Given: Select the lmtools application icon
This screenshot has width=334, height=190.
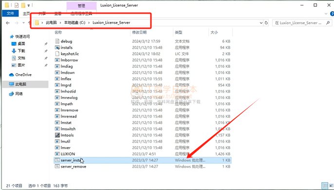Looking at the screenshot, I should click(57, 135).
